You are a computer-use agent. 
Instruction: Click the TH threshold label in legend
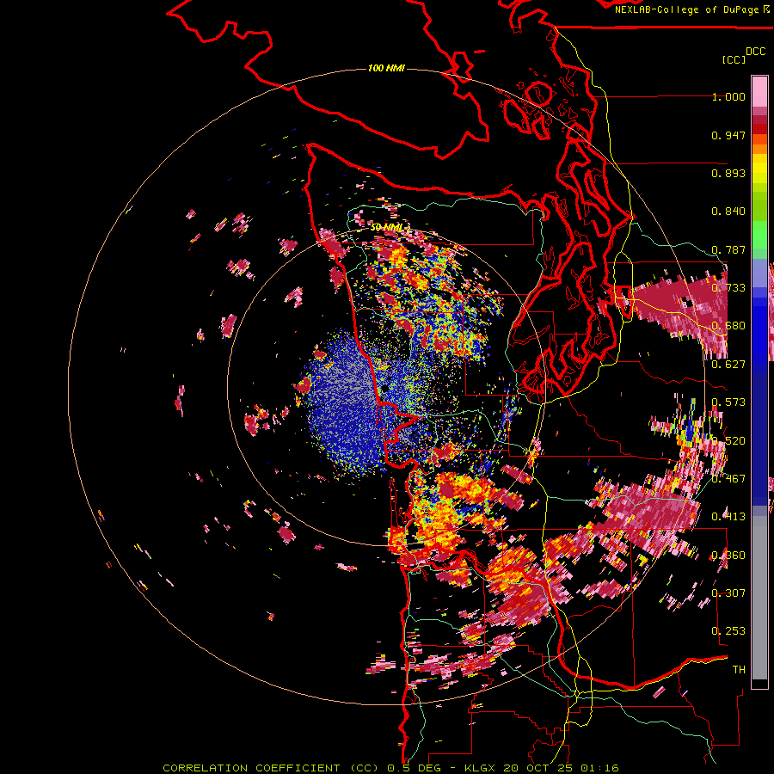click(739, 670)
